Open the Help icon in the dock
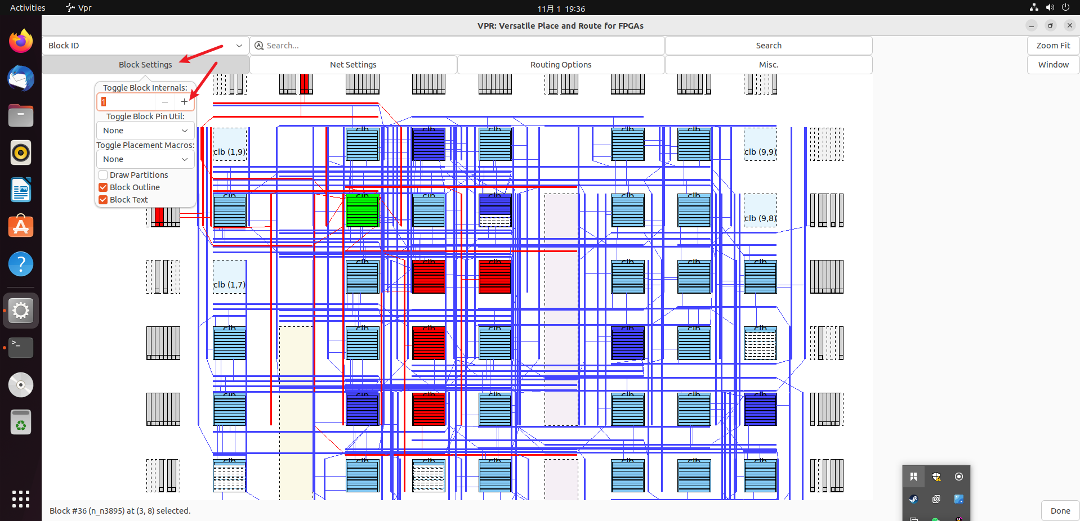 tap(21, 264)
